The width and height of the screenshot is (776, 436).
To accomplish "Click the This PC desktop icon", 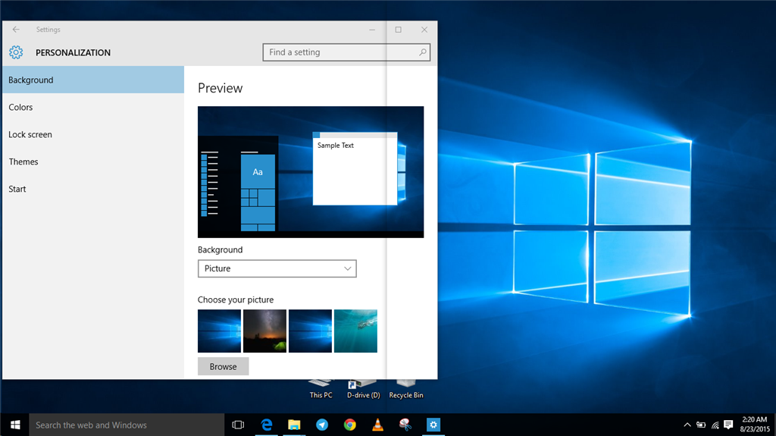I will (321, 390).
